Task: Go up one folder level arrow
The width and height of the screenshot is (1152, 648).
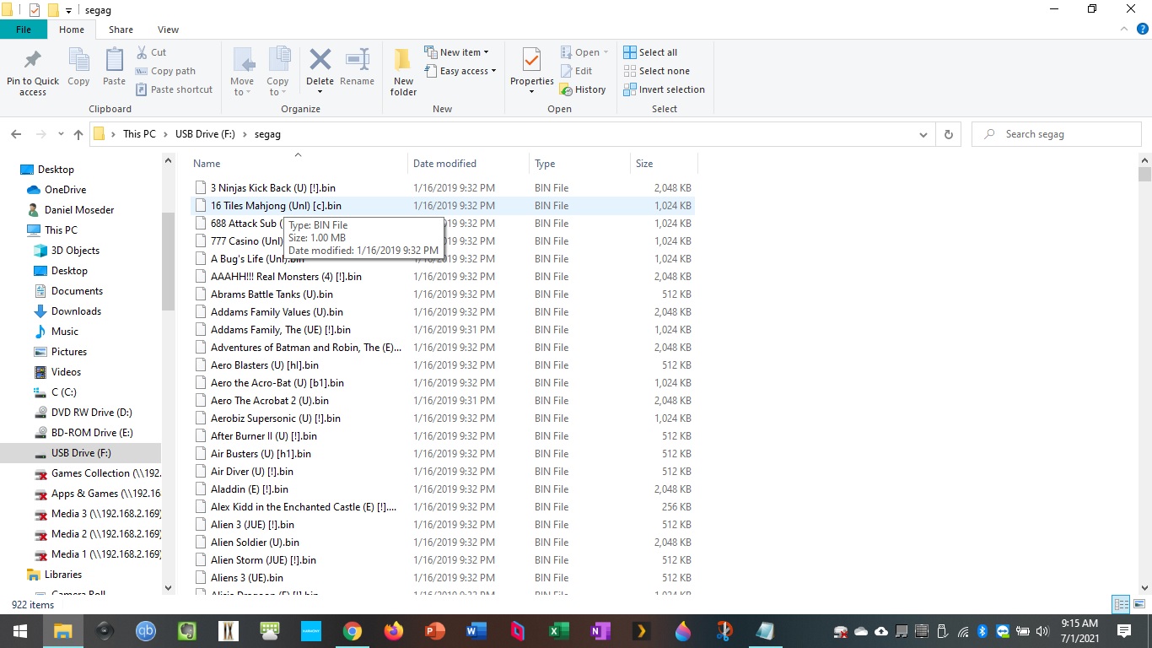Action: click(x=78, y=134)
